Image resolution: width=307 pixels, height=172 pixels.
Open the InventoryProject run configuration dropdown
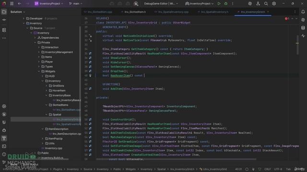(x=199, y=3)
